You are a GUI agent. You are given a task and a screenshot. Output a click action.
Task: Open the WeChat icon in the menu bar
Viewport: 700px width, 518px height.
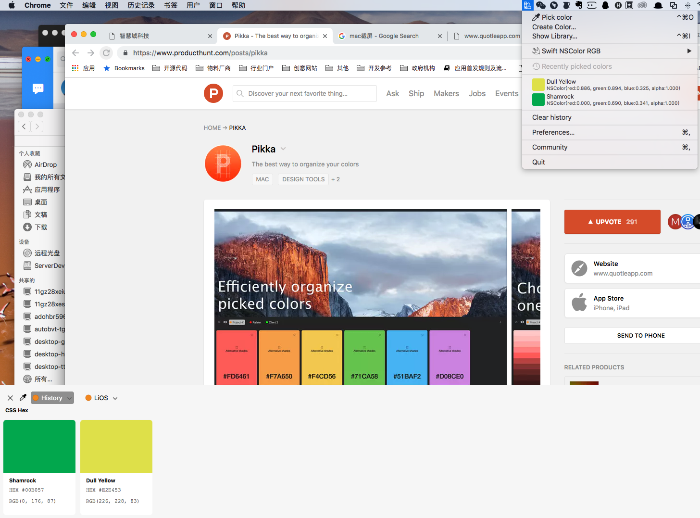click(541, 5)
